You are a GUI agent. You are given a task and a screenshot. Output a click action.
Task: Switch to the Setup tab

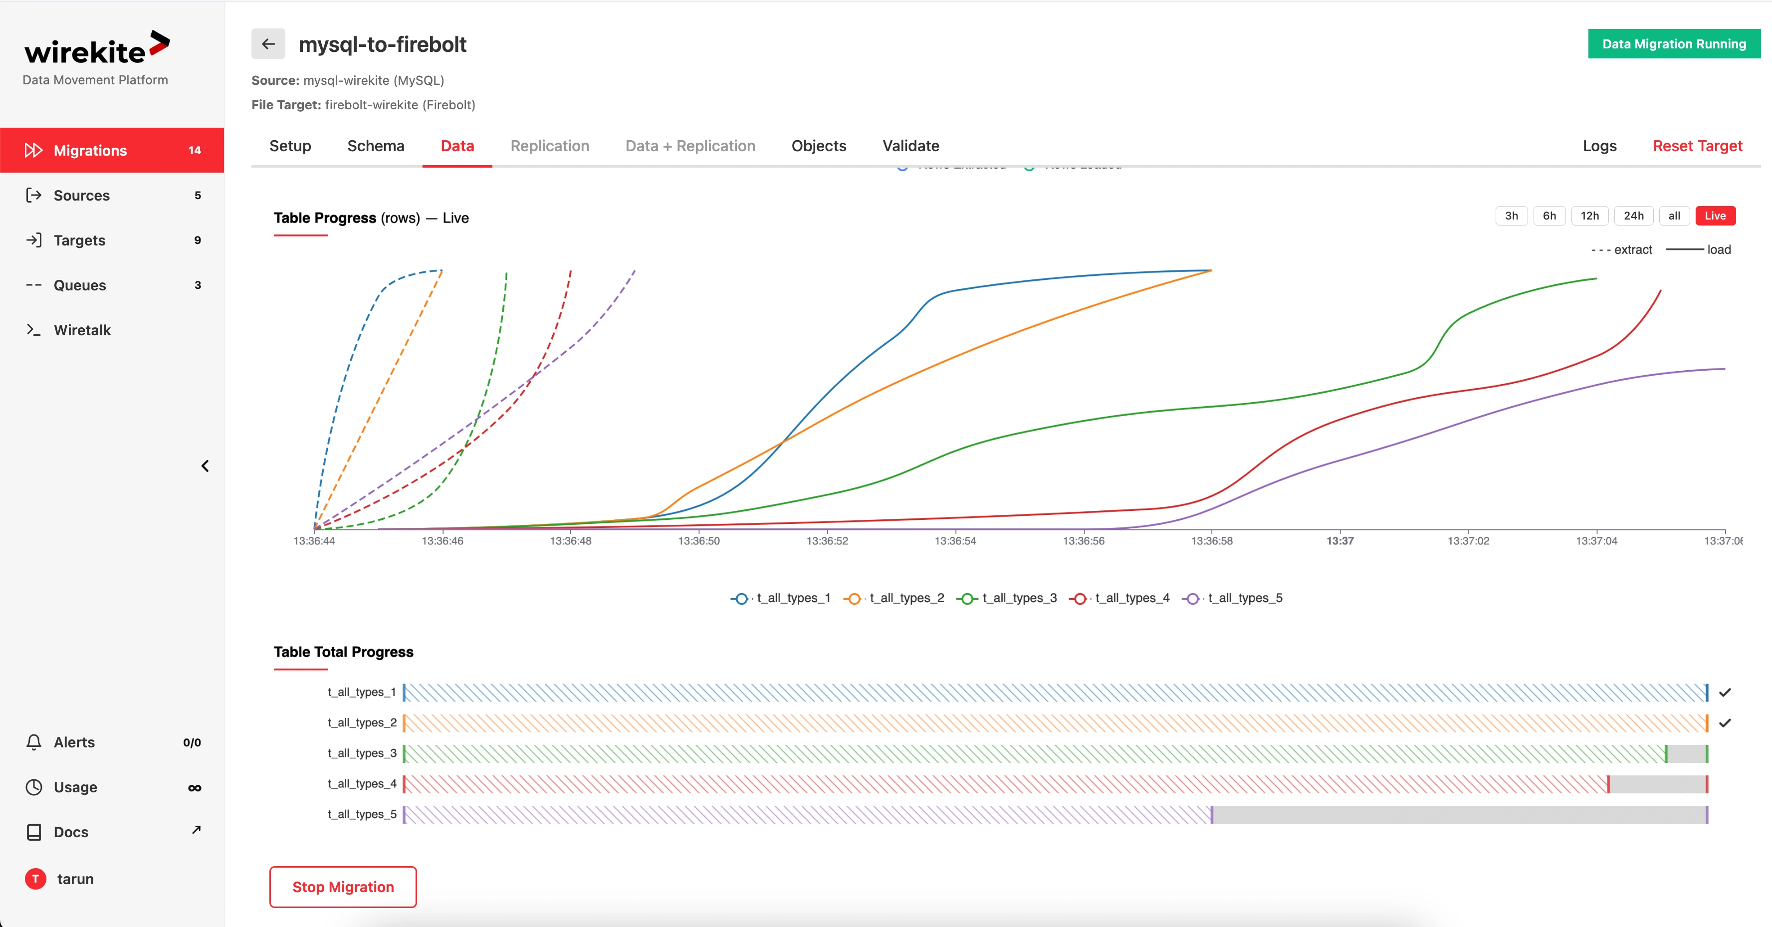290,146
